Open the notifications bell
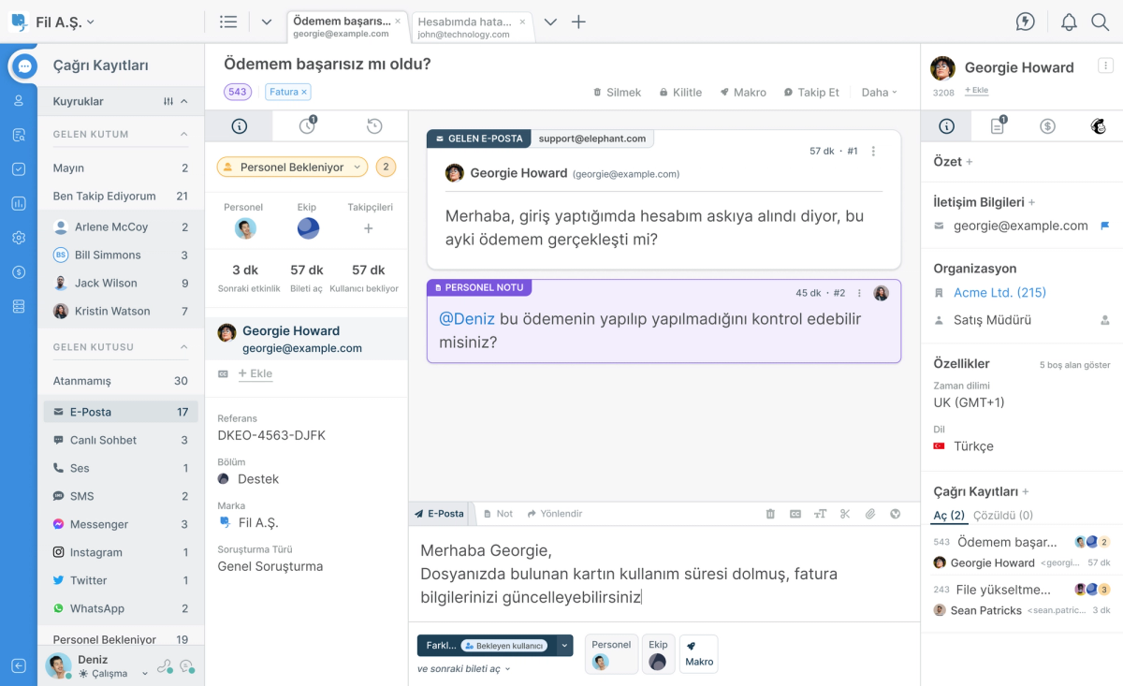Image resolution: width=1123 pixels, height=686 pixels. pos(1069,22)
